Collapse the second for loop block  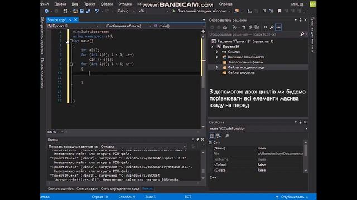point(71,64)
